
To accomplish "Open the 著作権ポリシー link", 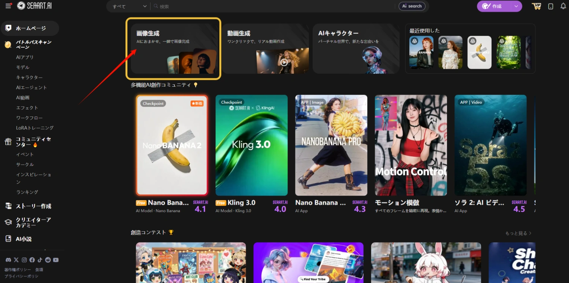I will coord(17,270).
